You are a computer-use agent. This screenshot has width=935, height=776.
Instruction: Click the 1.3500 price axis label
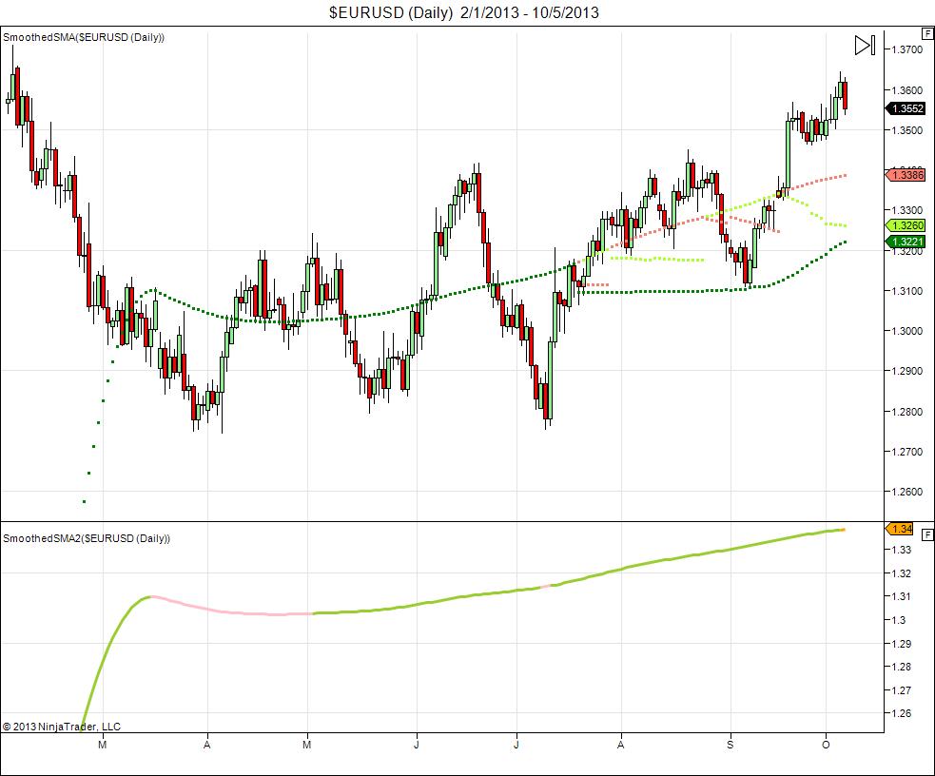point(907,130)
